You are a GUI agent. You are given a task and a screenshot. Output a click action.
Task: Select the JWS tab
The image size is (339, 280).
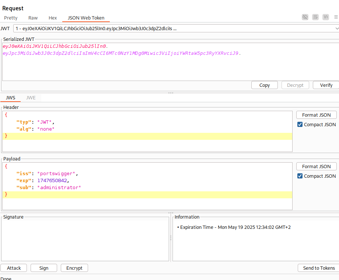pyautogui.click(x=11, y=98)
